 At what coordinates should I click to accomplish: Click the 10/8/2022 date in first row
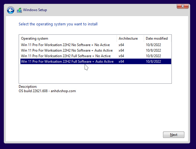[x=153, y=45]
